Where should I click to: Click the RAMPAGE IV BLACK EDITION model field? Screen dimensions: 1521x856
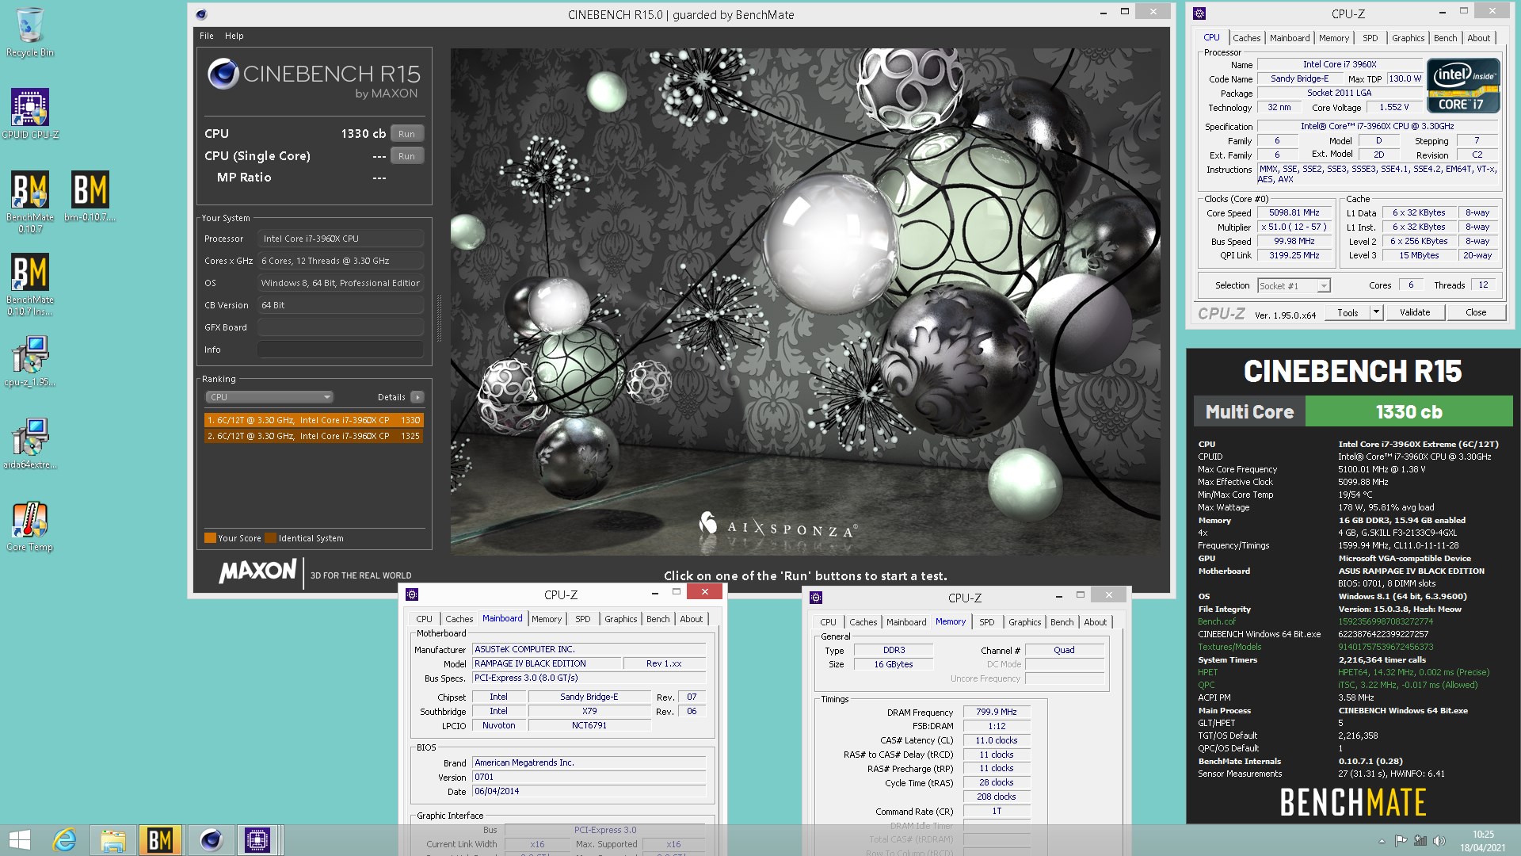pyautogui.click(x=545, y=664)
